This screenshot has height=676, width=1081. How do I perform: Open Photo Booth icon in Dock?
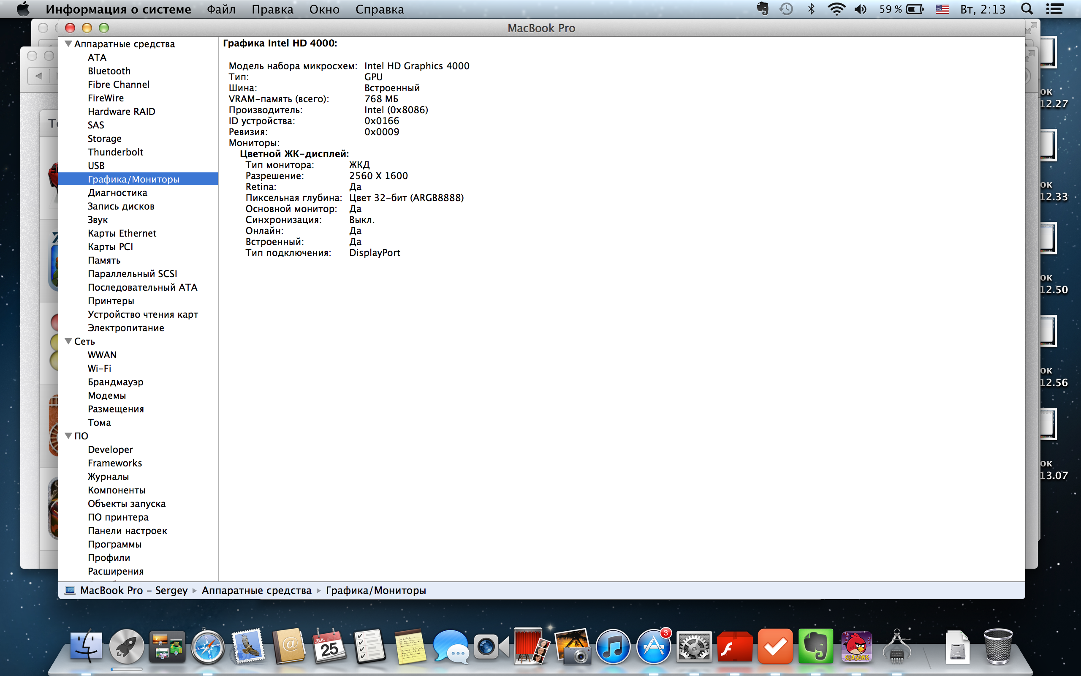532,646
